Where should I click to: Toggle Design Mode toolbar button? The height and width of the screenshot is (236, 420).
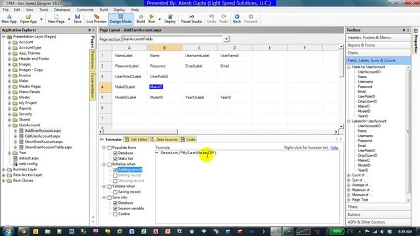click(121, 19)
